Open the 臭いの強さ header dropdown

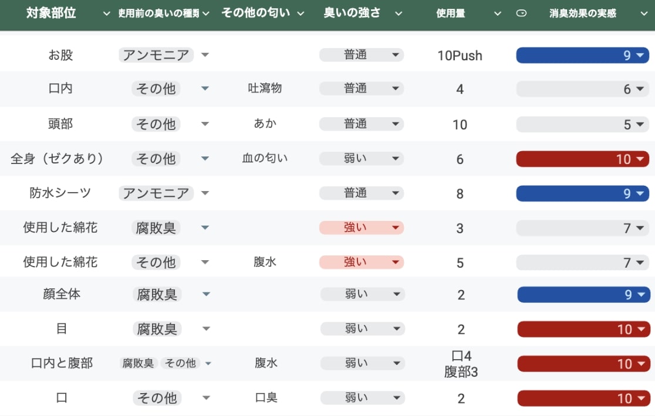(x=399, y=13)
